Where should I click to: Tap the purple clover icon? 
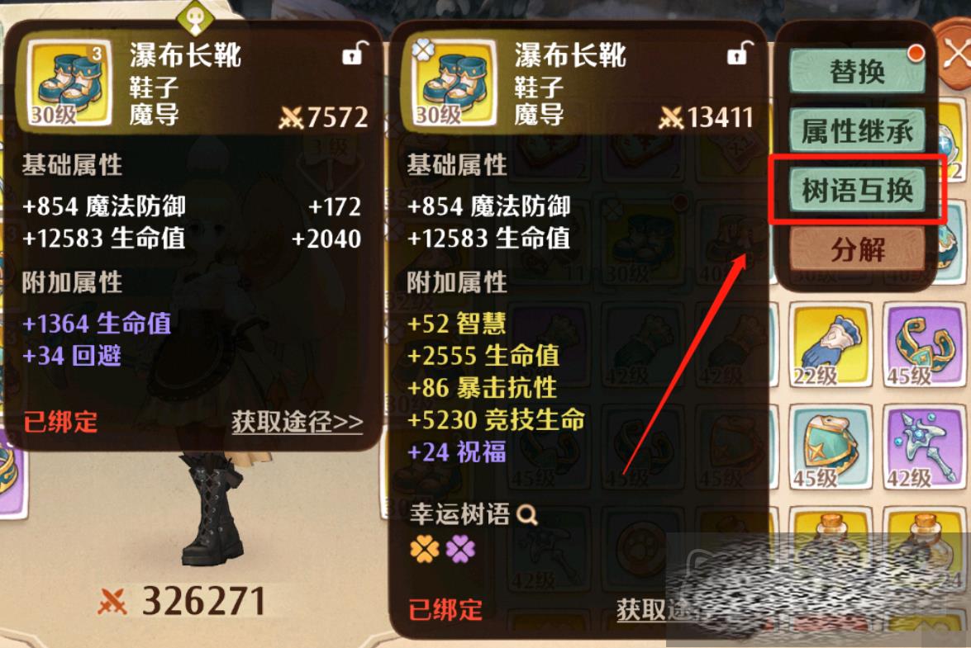pos(461,548)
